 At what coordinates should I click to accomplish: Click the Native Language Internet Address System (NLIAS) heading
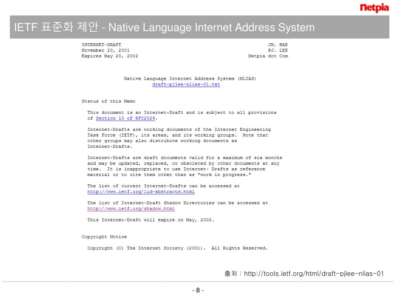tap(190, 79)
